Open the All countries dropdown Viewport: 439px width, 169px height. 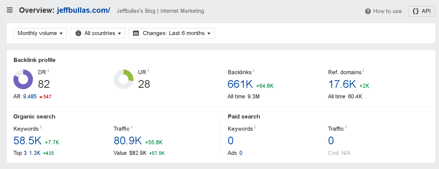[x=98, y=33]
